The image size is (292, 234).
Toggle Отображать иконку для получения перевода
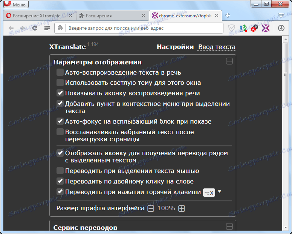[x=60, y=153]
